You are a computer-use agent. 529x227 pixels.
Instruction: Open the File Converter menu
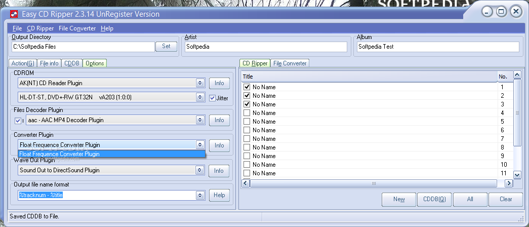point(77,28)
